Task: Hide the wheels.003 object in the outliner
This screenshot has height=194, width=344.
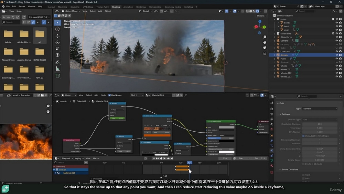Action: 337,76
